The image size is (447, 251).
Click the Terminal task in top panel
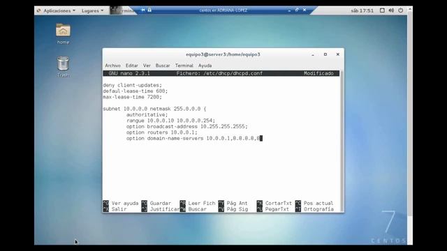pyautogui.click(x=122, y=10)
